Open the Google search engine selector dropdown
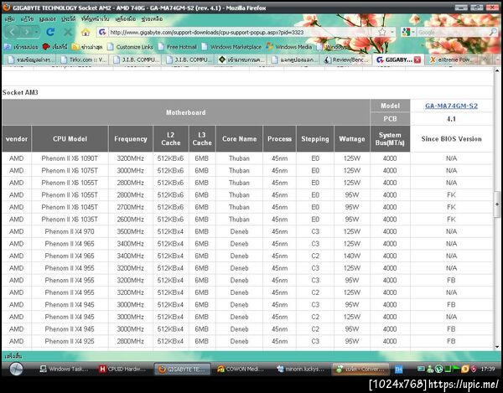This screenshot has width=503, height=393. click(x=407, y=32)
